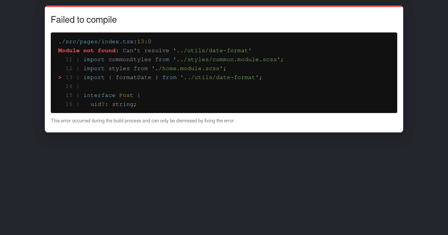Click the 'Failed to compile' heading
The width and height of the screenshot is (448, 235).
point(84,20)
